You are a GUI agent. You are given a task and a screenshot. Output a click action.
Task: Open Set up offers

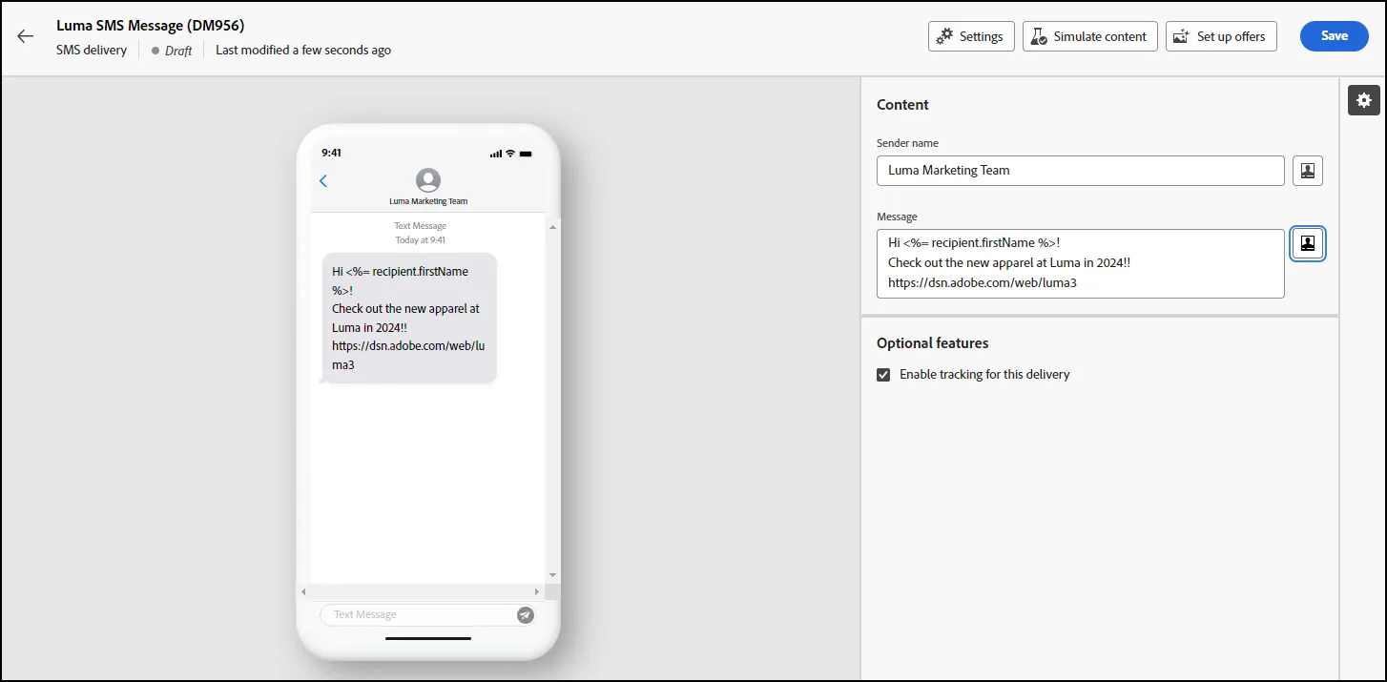tap(1221, 36)
